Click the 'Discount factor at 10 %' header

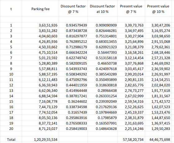pyautogui.click(x=103, y=9)
